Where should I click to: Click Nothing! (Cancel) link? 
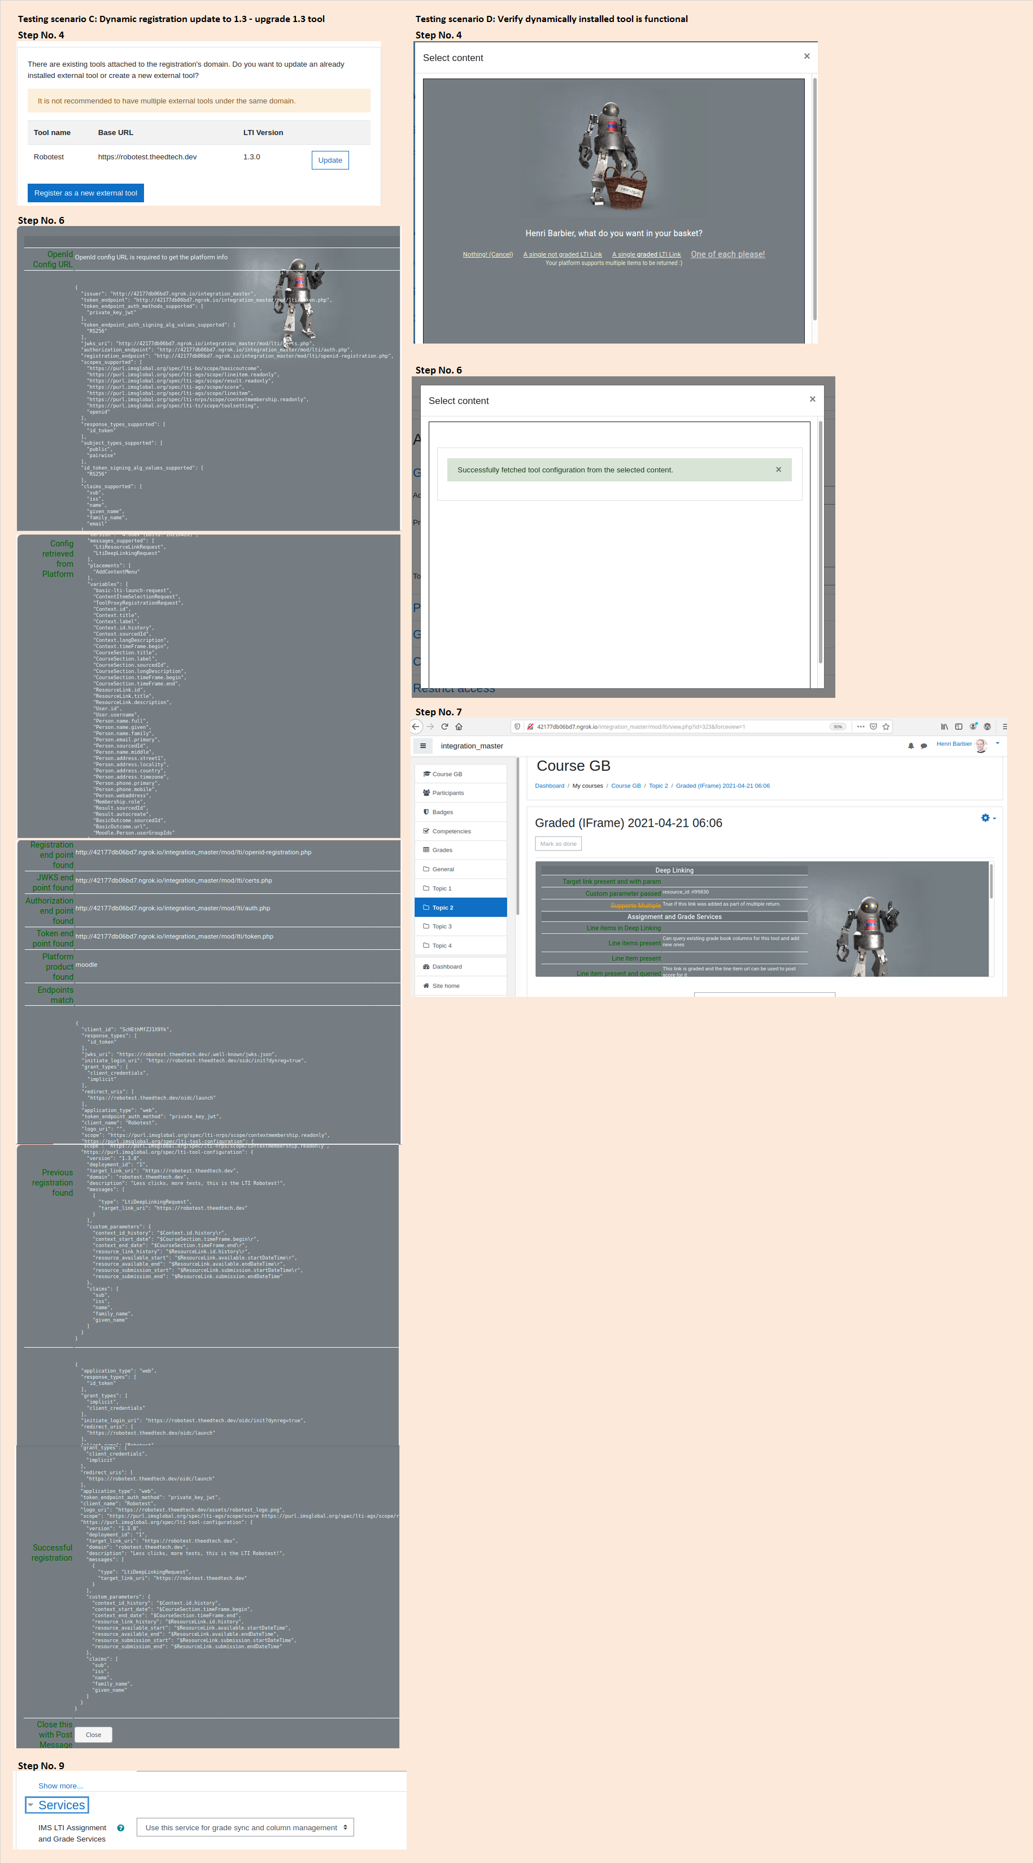point(488,255)
